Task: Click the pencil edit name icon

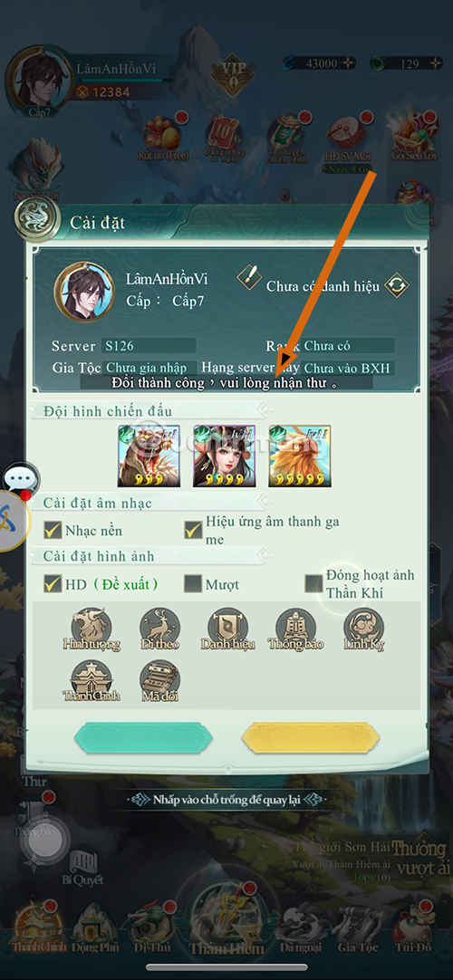Action: coord(248,277)
